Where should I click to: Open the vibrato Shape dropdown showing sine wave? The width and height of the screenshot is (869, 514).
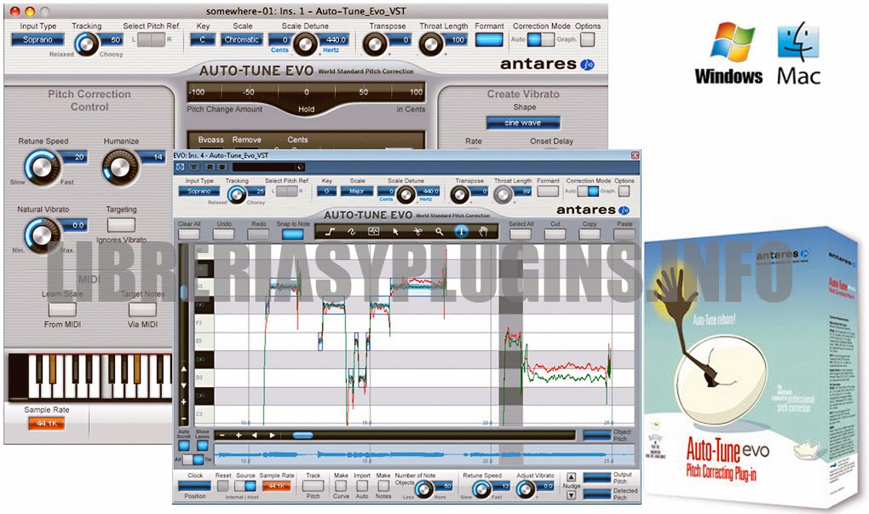point(523,122)
